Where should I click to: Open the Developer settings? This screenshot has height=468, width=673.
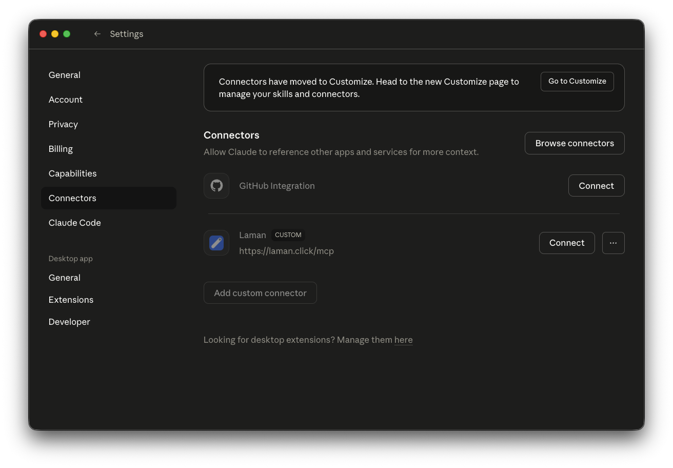[109, 322]
